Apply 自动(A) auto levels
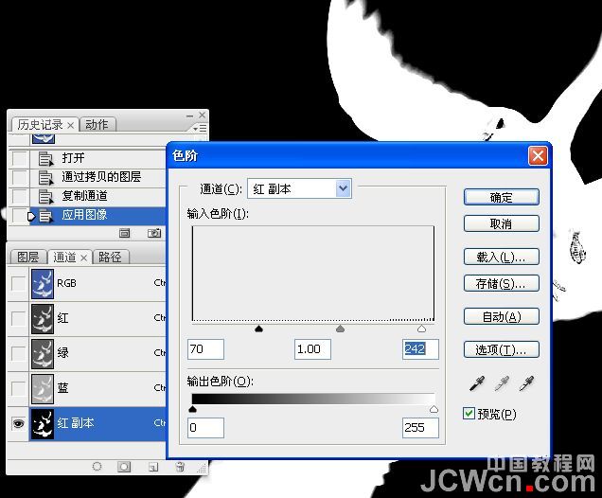The image size is (602, 498). pos(502,317)
